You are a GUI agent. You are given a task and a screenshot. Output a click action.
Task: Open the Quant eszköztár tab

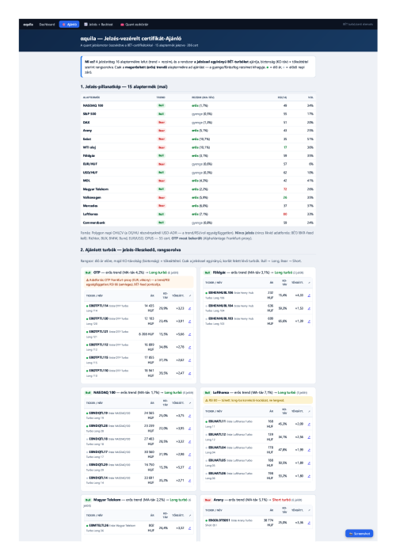135,25
